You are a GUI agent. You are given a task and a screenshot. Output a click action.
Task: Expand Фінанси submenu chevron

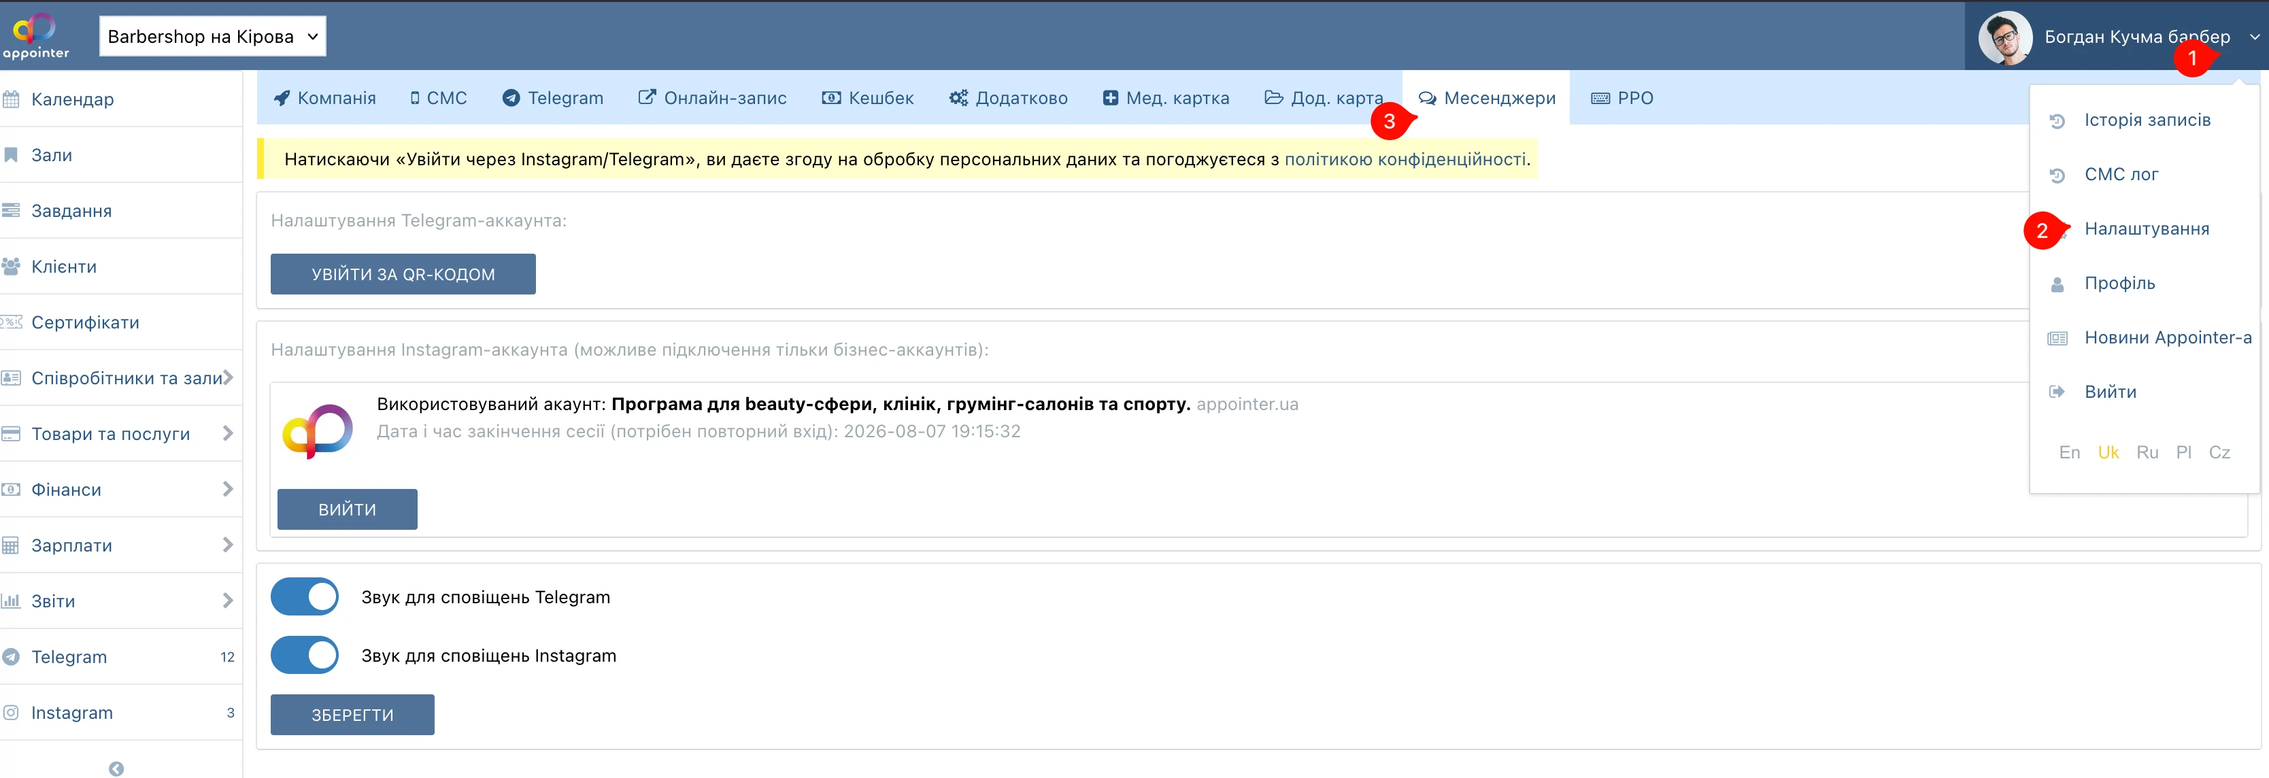point(228,488)
